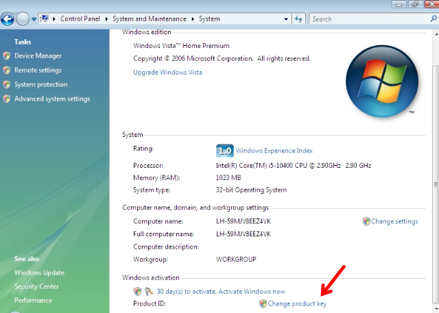Click the magnifier search icon
The image size is (439, 313).
pos(434,18)
